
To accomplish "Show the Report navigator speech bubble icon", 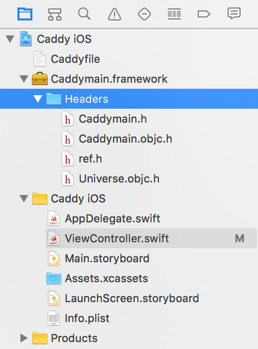I will tap(234, 13).
